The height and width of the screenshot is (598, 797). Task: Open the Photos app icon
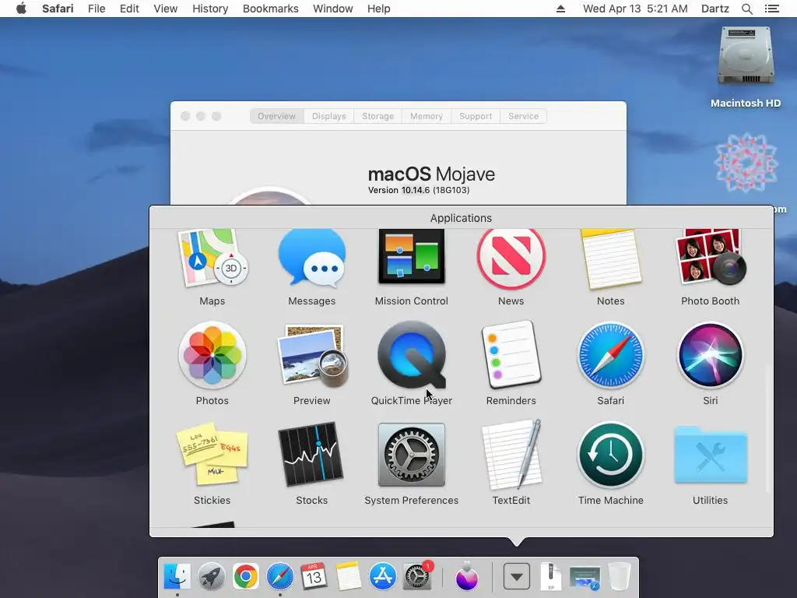tap(212, 355)
